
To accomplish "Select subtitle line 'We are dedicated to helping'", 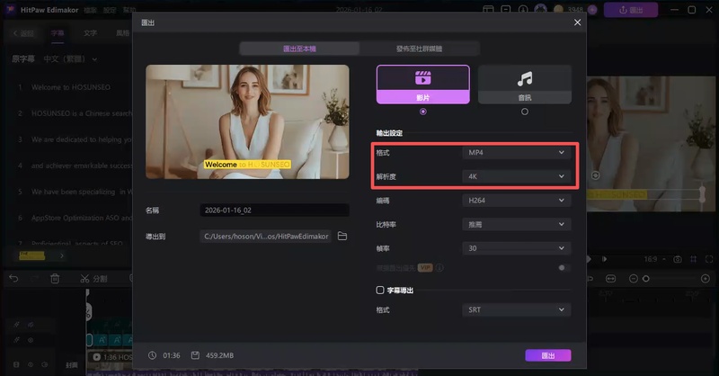I will pos(81,139).
